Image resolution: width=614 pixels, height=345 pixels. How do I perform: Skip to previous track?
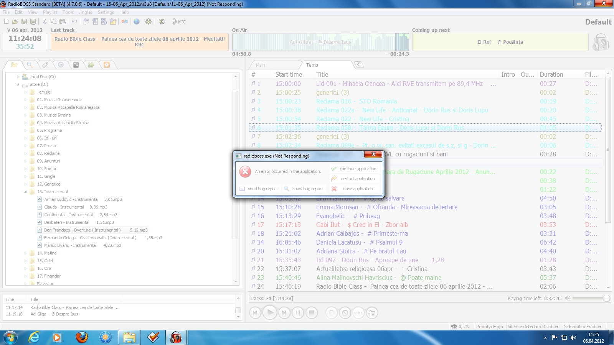point(255,313)
